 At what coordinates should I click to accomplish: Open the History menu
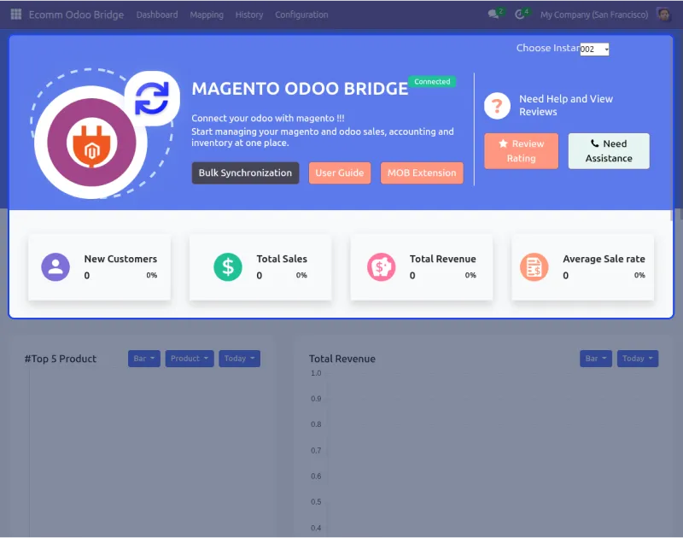tap(248, 15)
